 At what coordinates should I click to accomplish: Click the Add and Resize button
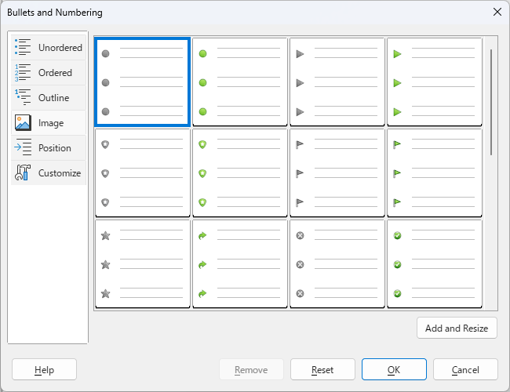coord(457,328)
